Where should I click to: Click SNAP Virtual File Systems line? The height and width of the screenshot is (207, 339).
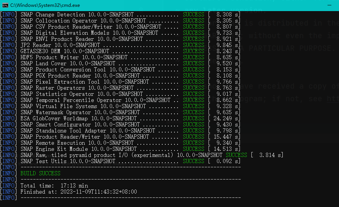coord(120,106)
